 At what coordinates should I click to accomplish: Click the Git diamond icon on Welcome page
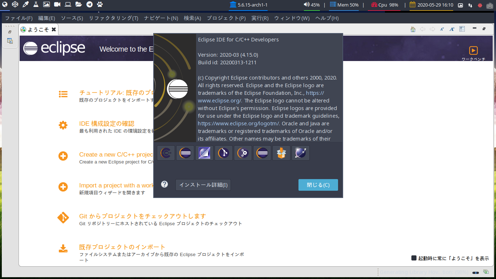[x=63, y=218]
